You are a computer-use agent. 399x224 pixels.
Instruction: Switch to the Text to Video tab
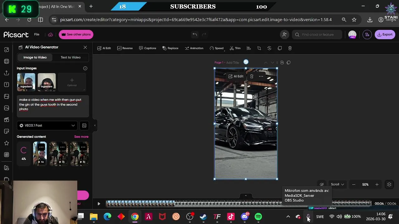coord(70,57)
